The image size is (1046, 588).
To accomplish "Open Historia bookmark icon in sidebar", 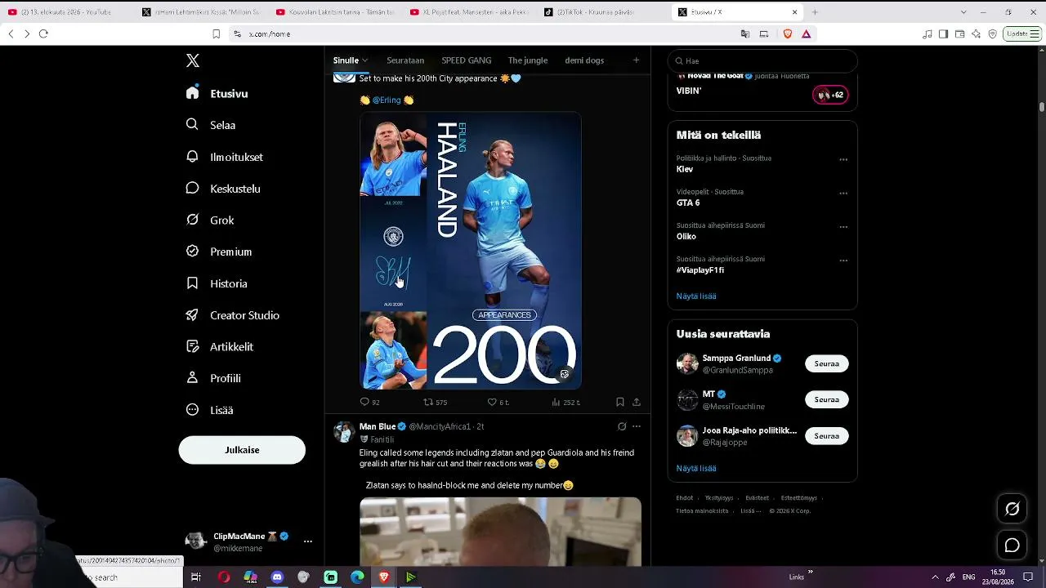I will pyautogui.click(x=192, y=283).
